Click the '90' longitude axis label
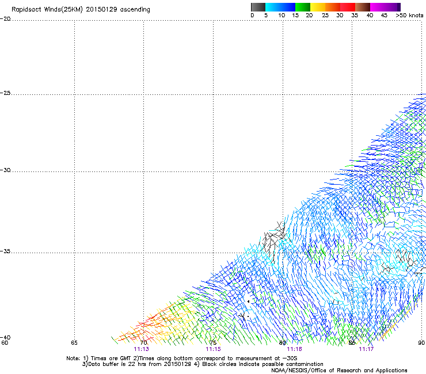426x374 pixels. coord(421,342)
